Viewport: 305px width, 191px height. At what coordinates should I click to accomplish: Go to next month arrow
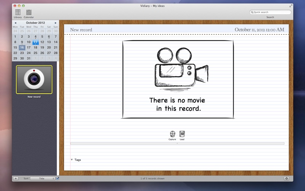(x=56, y=23)
